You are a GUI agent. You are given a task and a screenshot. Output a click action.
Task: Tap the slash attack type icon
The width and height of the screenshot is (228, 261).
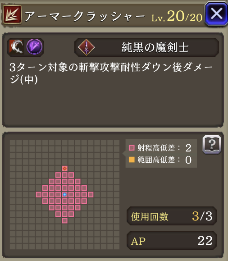point(17,46)
